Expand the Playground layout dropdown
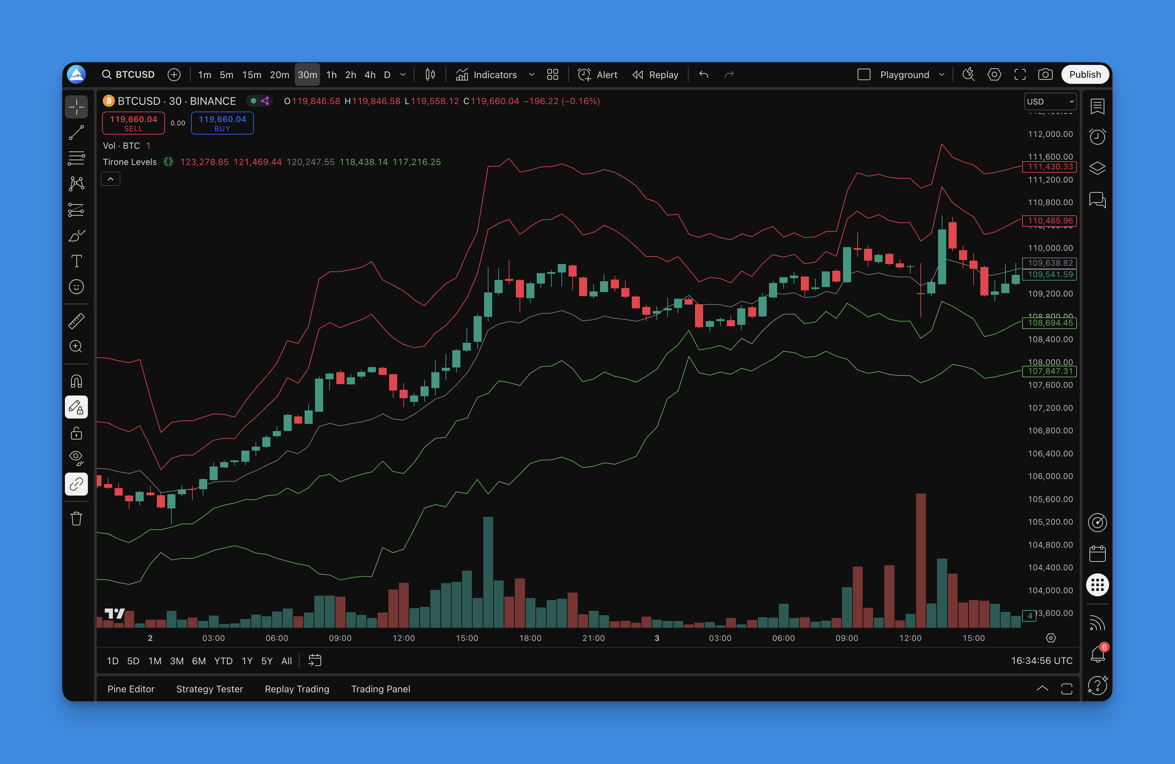The width and height of the screenshot is (1175, 764). [x=941, y=75]
